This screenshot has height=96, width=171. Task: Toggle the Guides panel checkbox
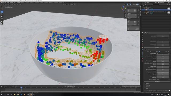pyautogui.click(x=146, y=85)
